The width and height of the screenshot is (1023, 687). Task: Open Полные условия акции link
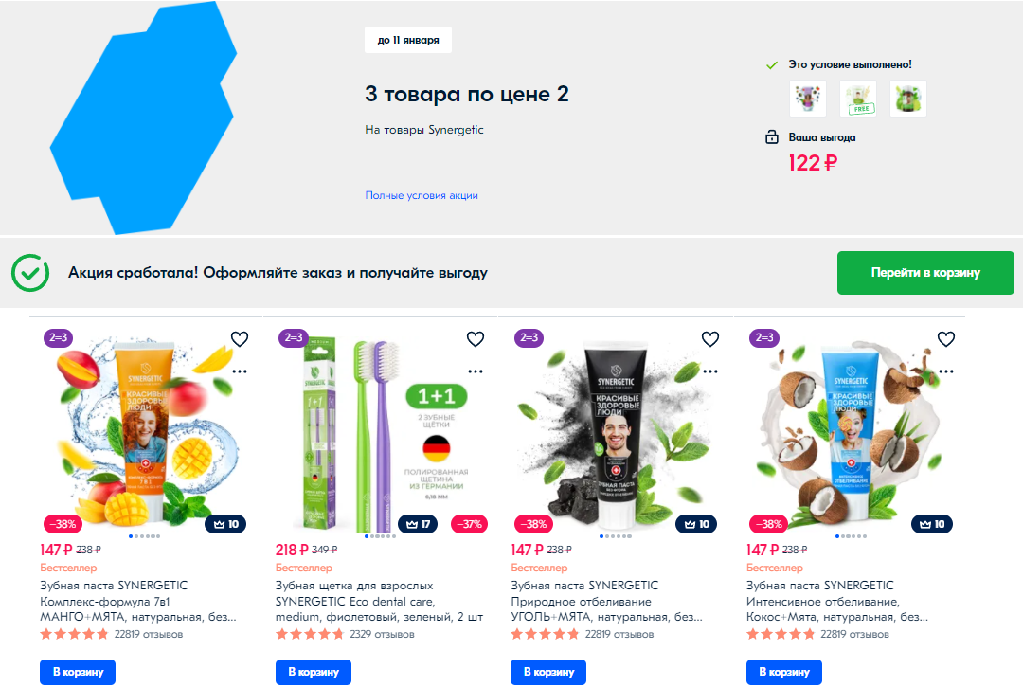click(x=422, y=195)
